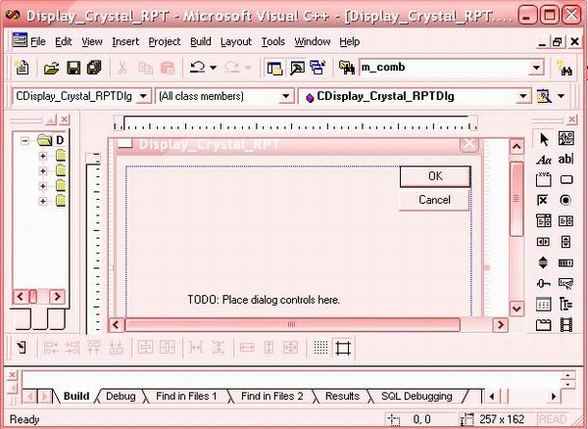Open the Project menu
588x429 pixels.
pos(165,41)
